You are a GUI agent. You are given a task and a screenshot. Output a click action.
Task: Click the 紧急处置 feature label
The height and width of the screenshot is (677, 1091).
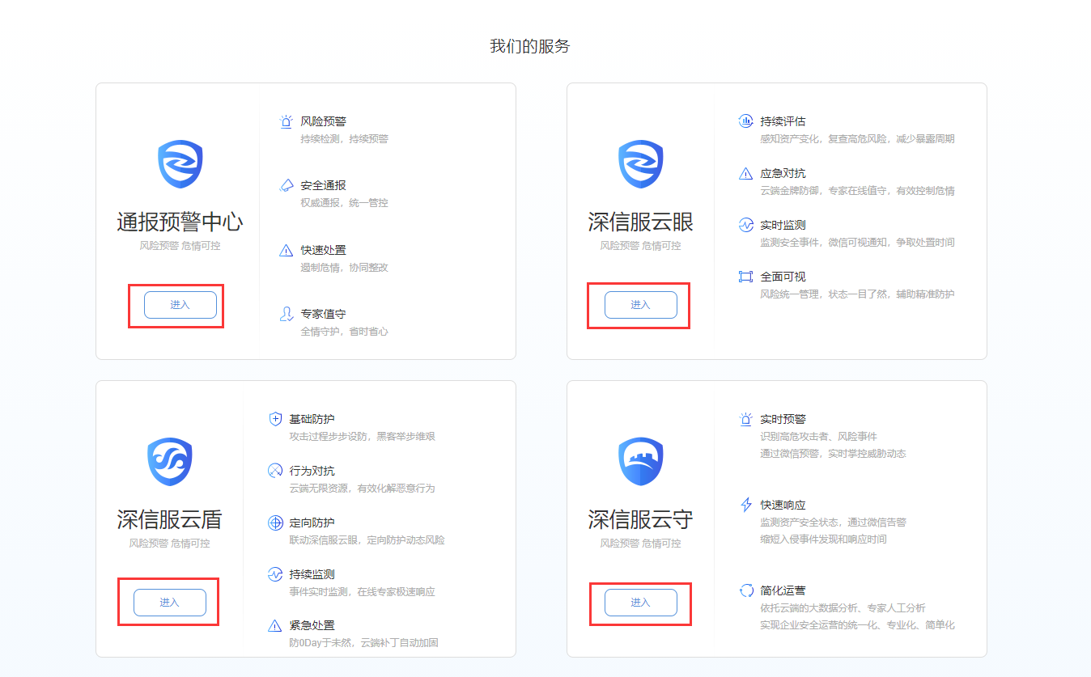click(x=312, y=625)
